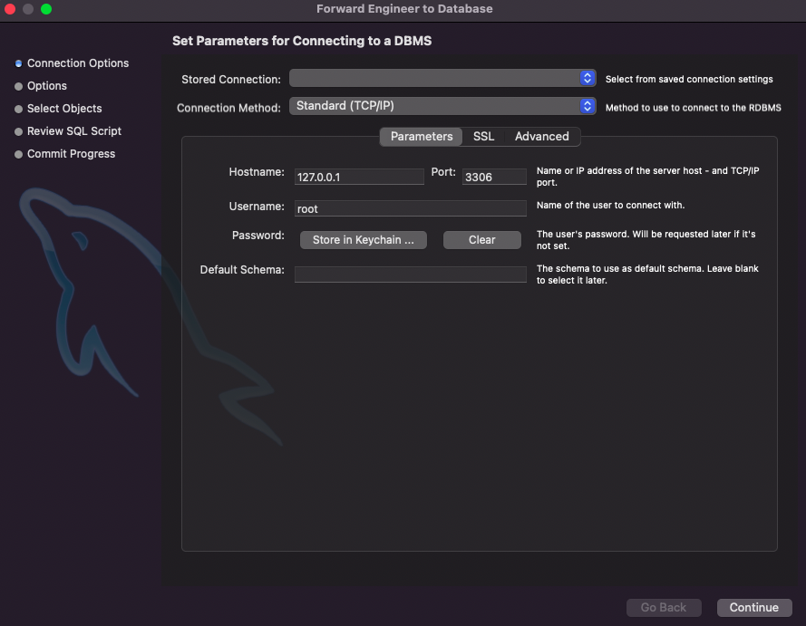Open the Stored Connection dropdown
Viewport: 806px width, 626px height.
coord(442,79)
